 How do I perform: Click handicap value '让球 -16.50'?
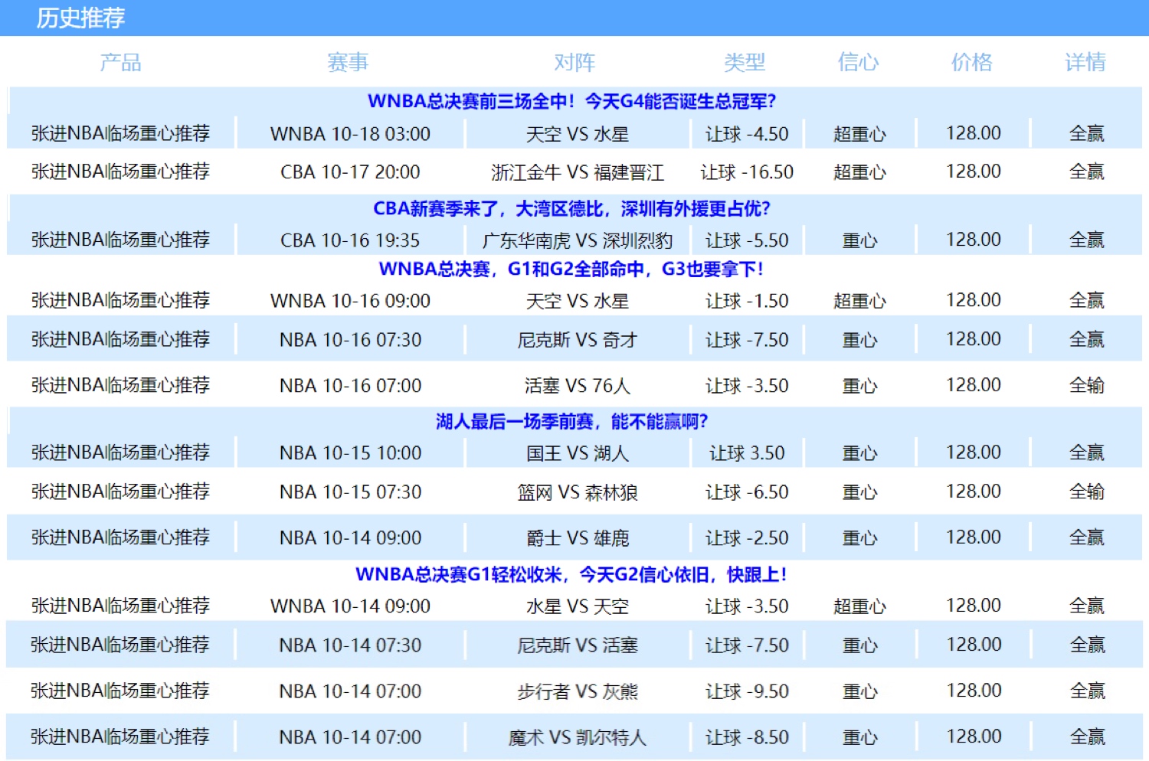coord(747,172)
